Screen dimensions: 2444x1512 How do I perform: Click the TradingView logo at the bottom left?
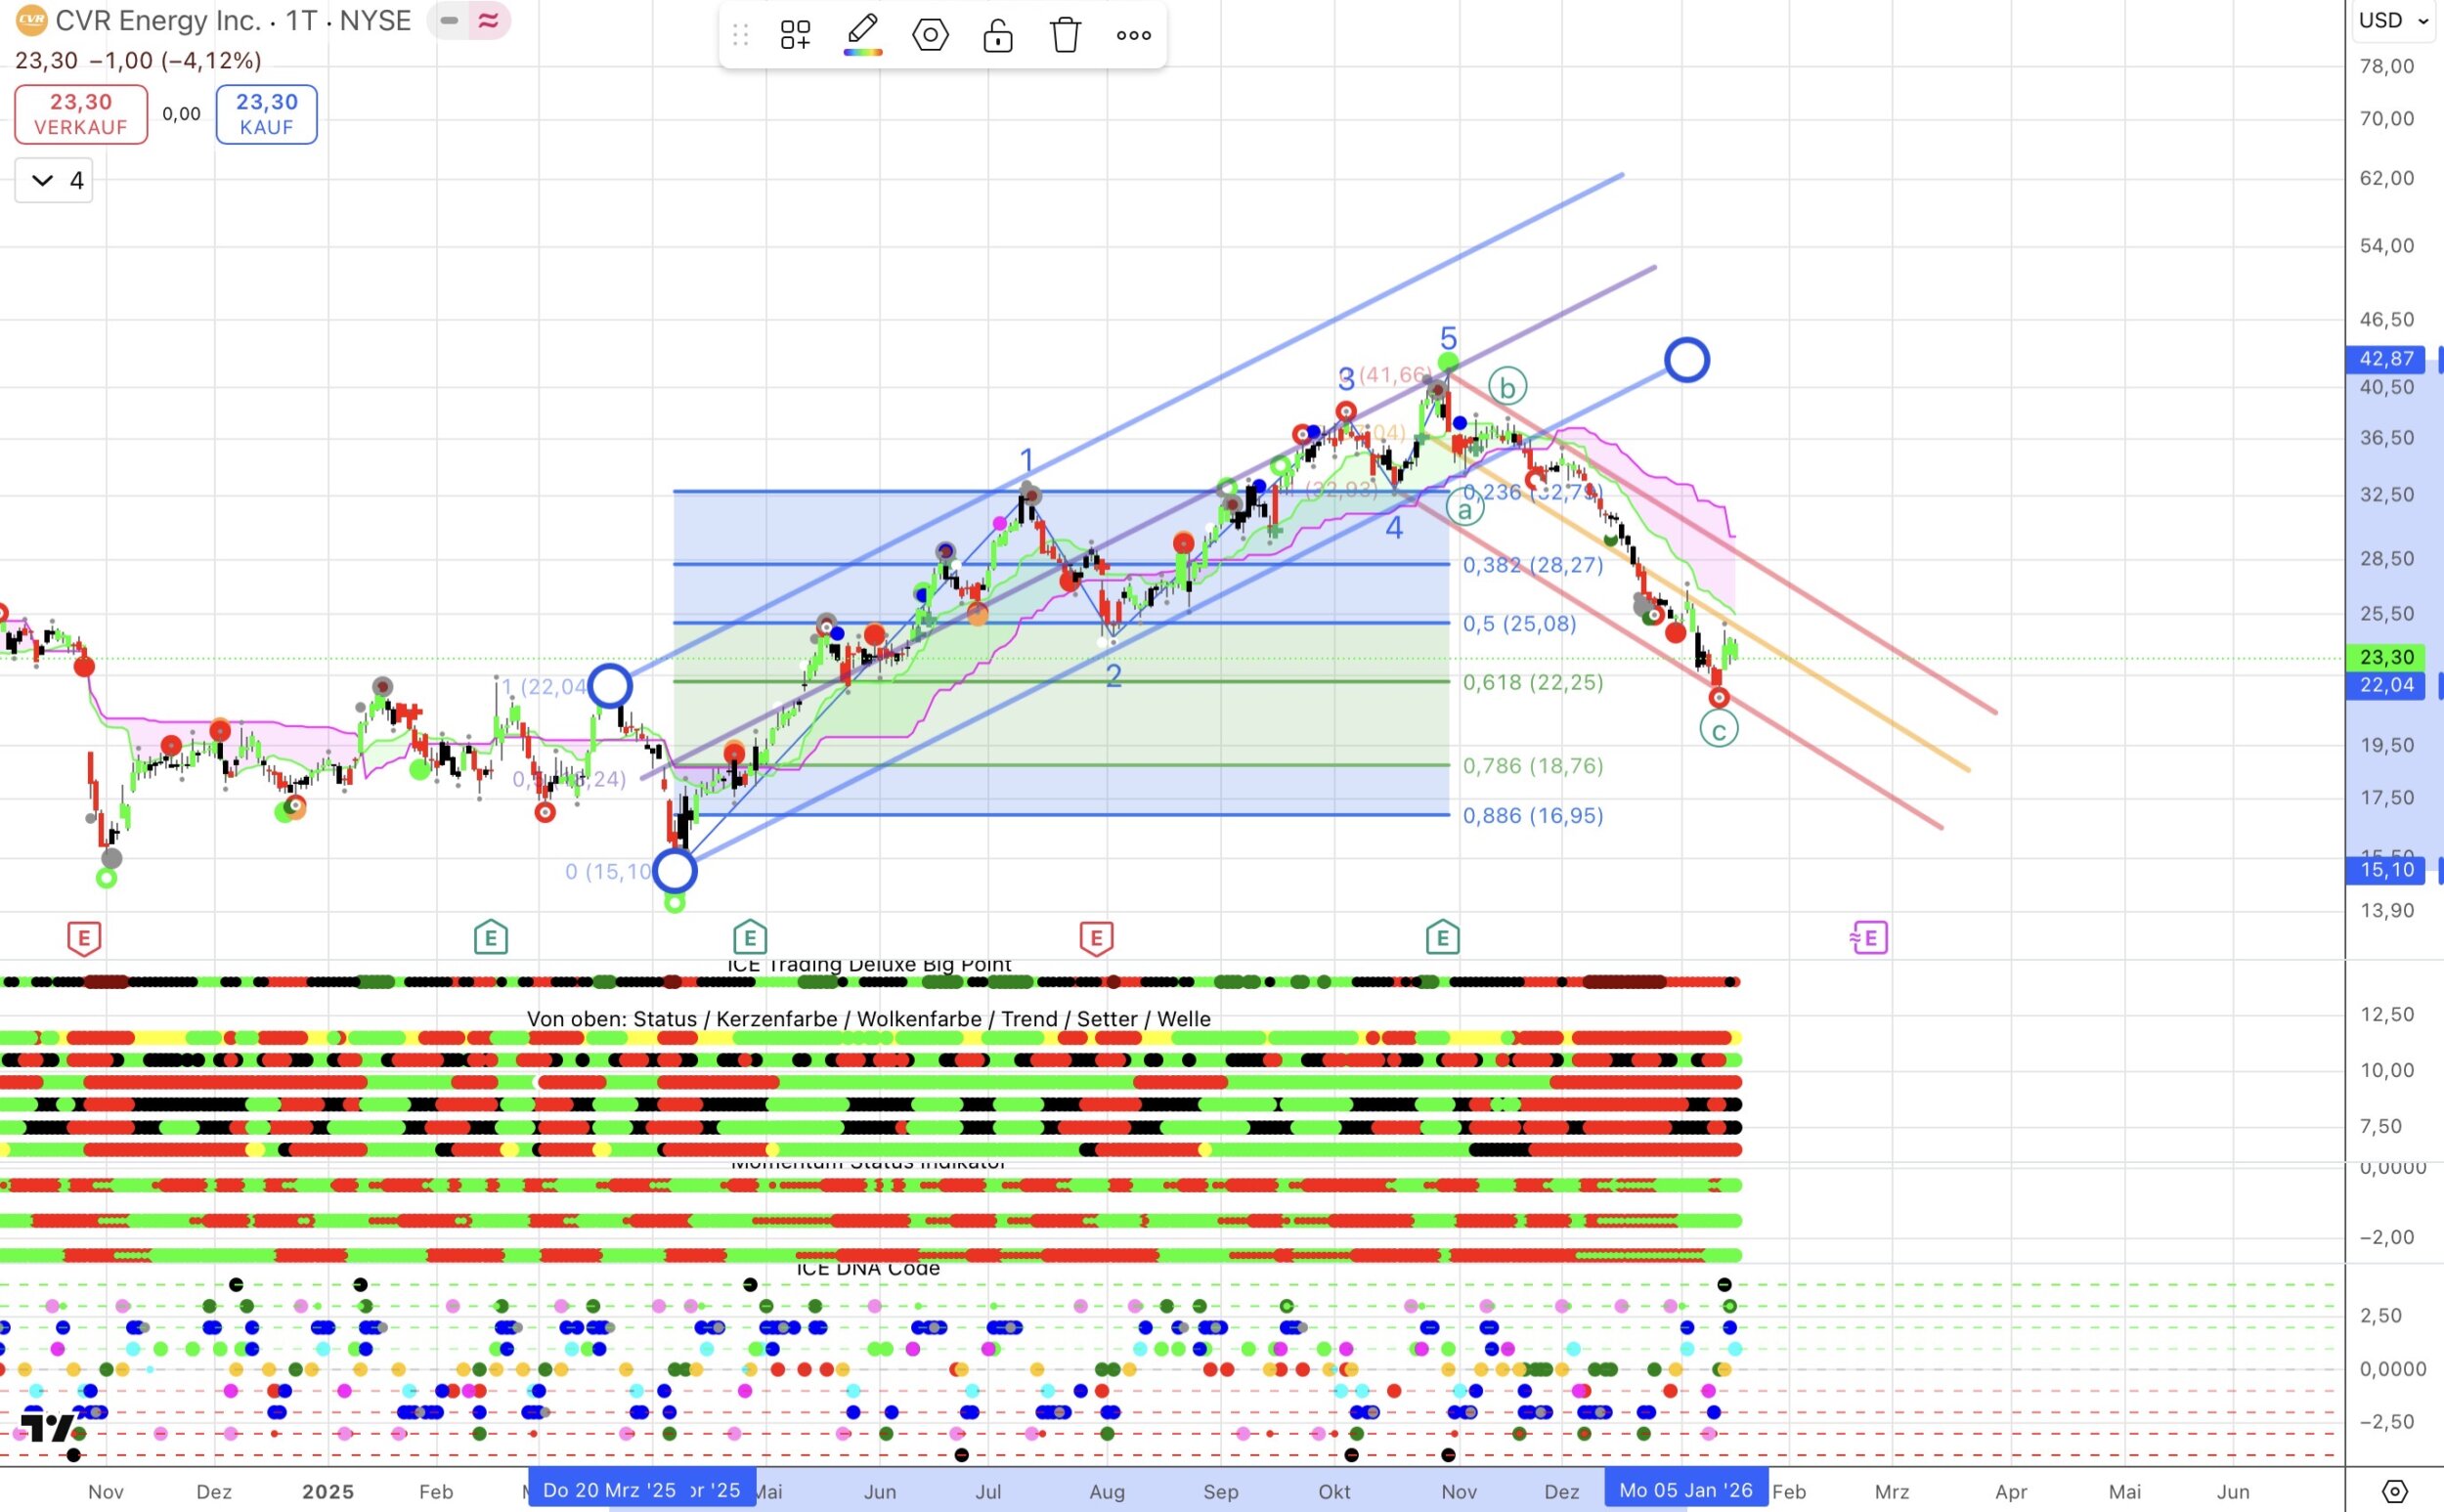[x=49, y=1426]
